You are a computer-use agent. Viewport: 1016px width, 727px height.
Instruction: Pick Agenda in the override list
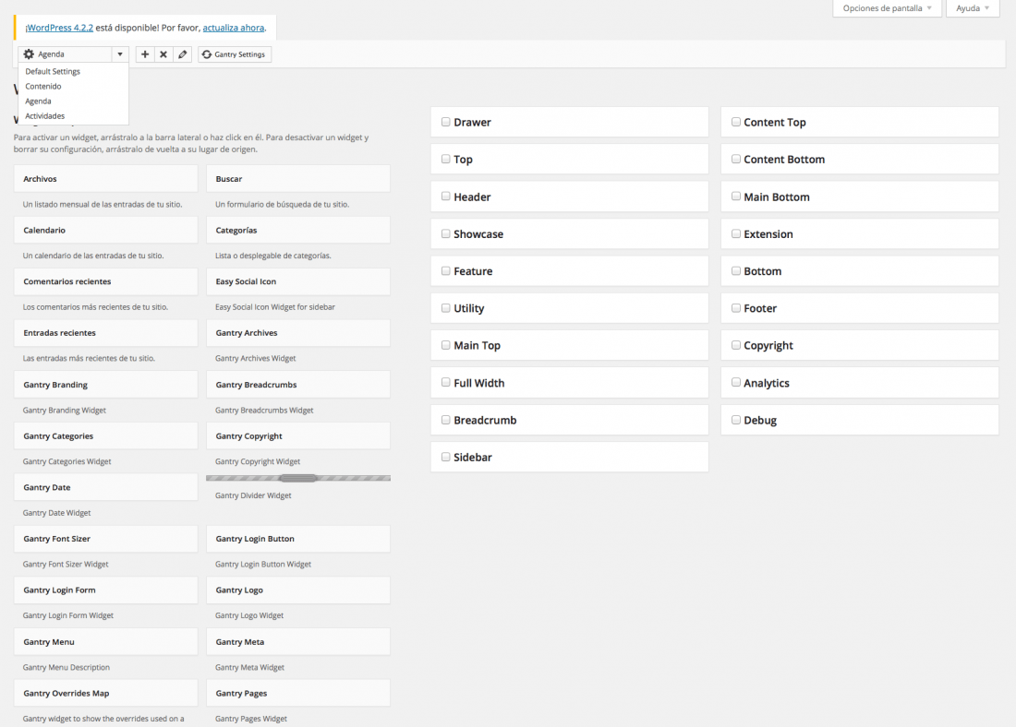click(x=38, y=101)
